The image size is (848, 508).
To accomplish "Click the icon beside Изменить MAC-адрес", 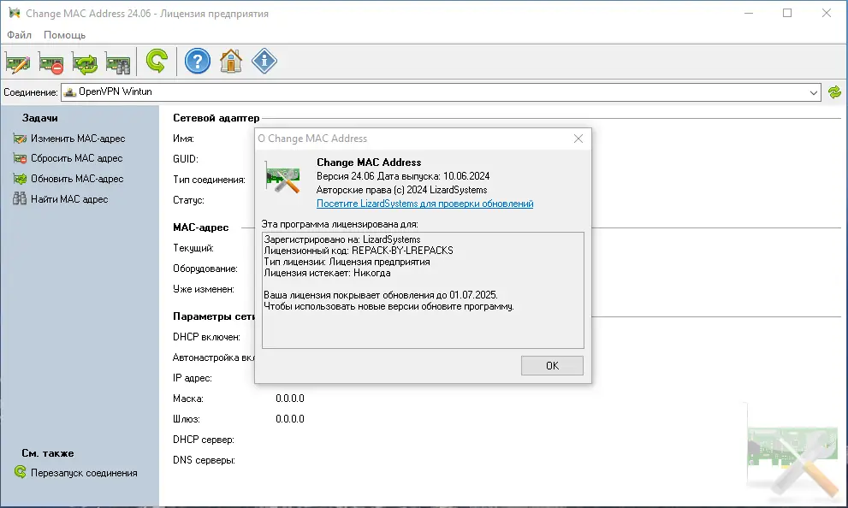I will coord(20,139).
